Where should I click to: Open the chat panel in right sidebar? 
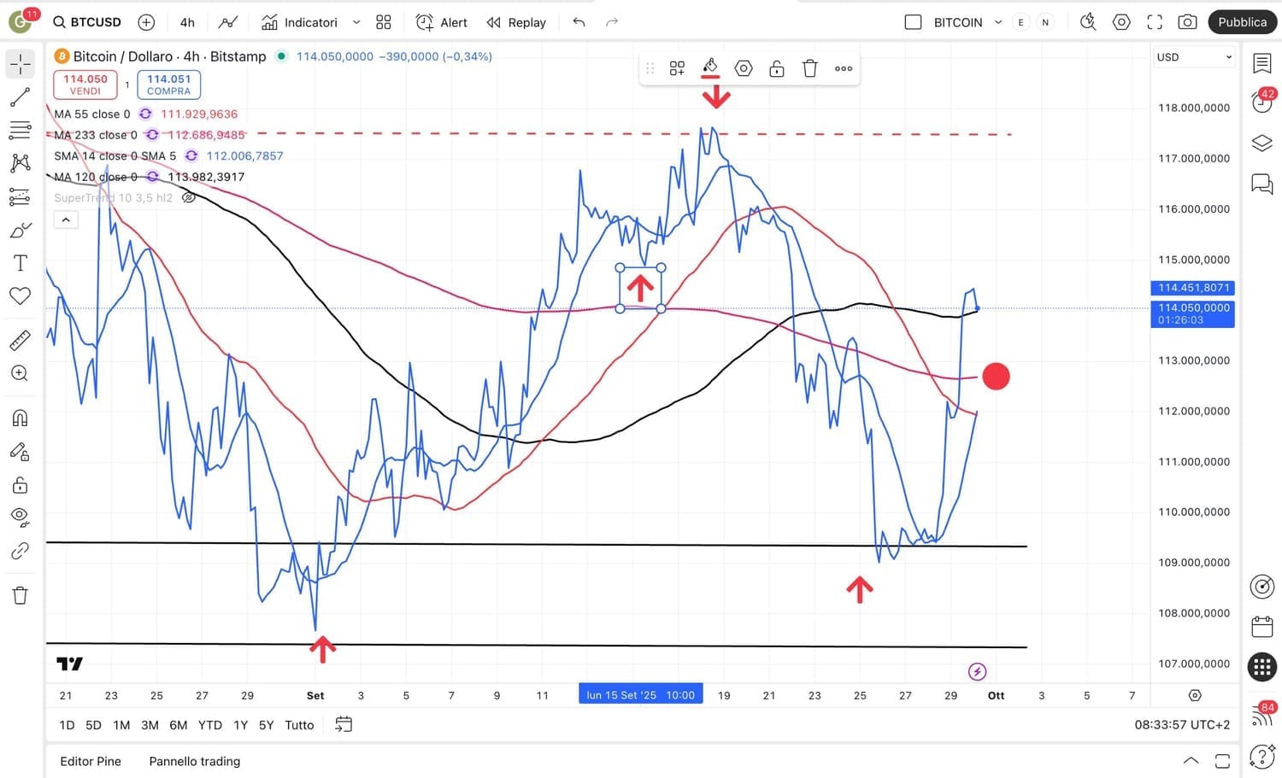pyautogui.click(x=1262, y=183)
